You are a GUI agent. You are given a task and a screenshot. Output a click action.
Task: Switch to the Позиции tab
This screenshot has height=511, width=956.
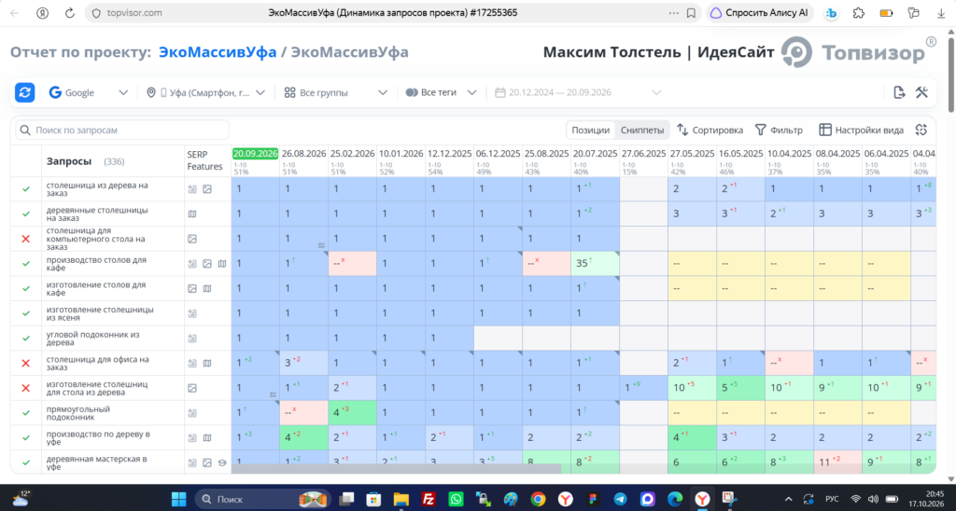point(590,130)
